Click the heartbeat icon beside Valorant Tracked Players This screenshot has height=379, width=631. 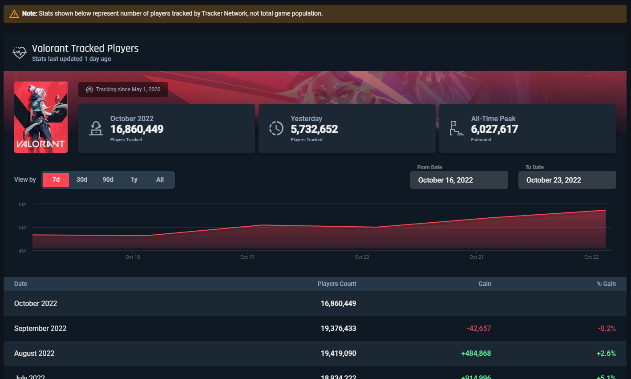click(19, 53)
